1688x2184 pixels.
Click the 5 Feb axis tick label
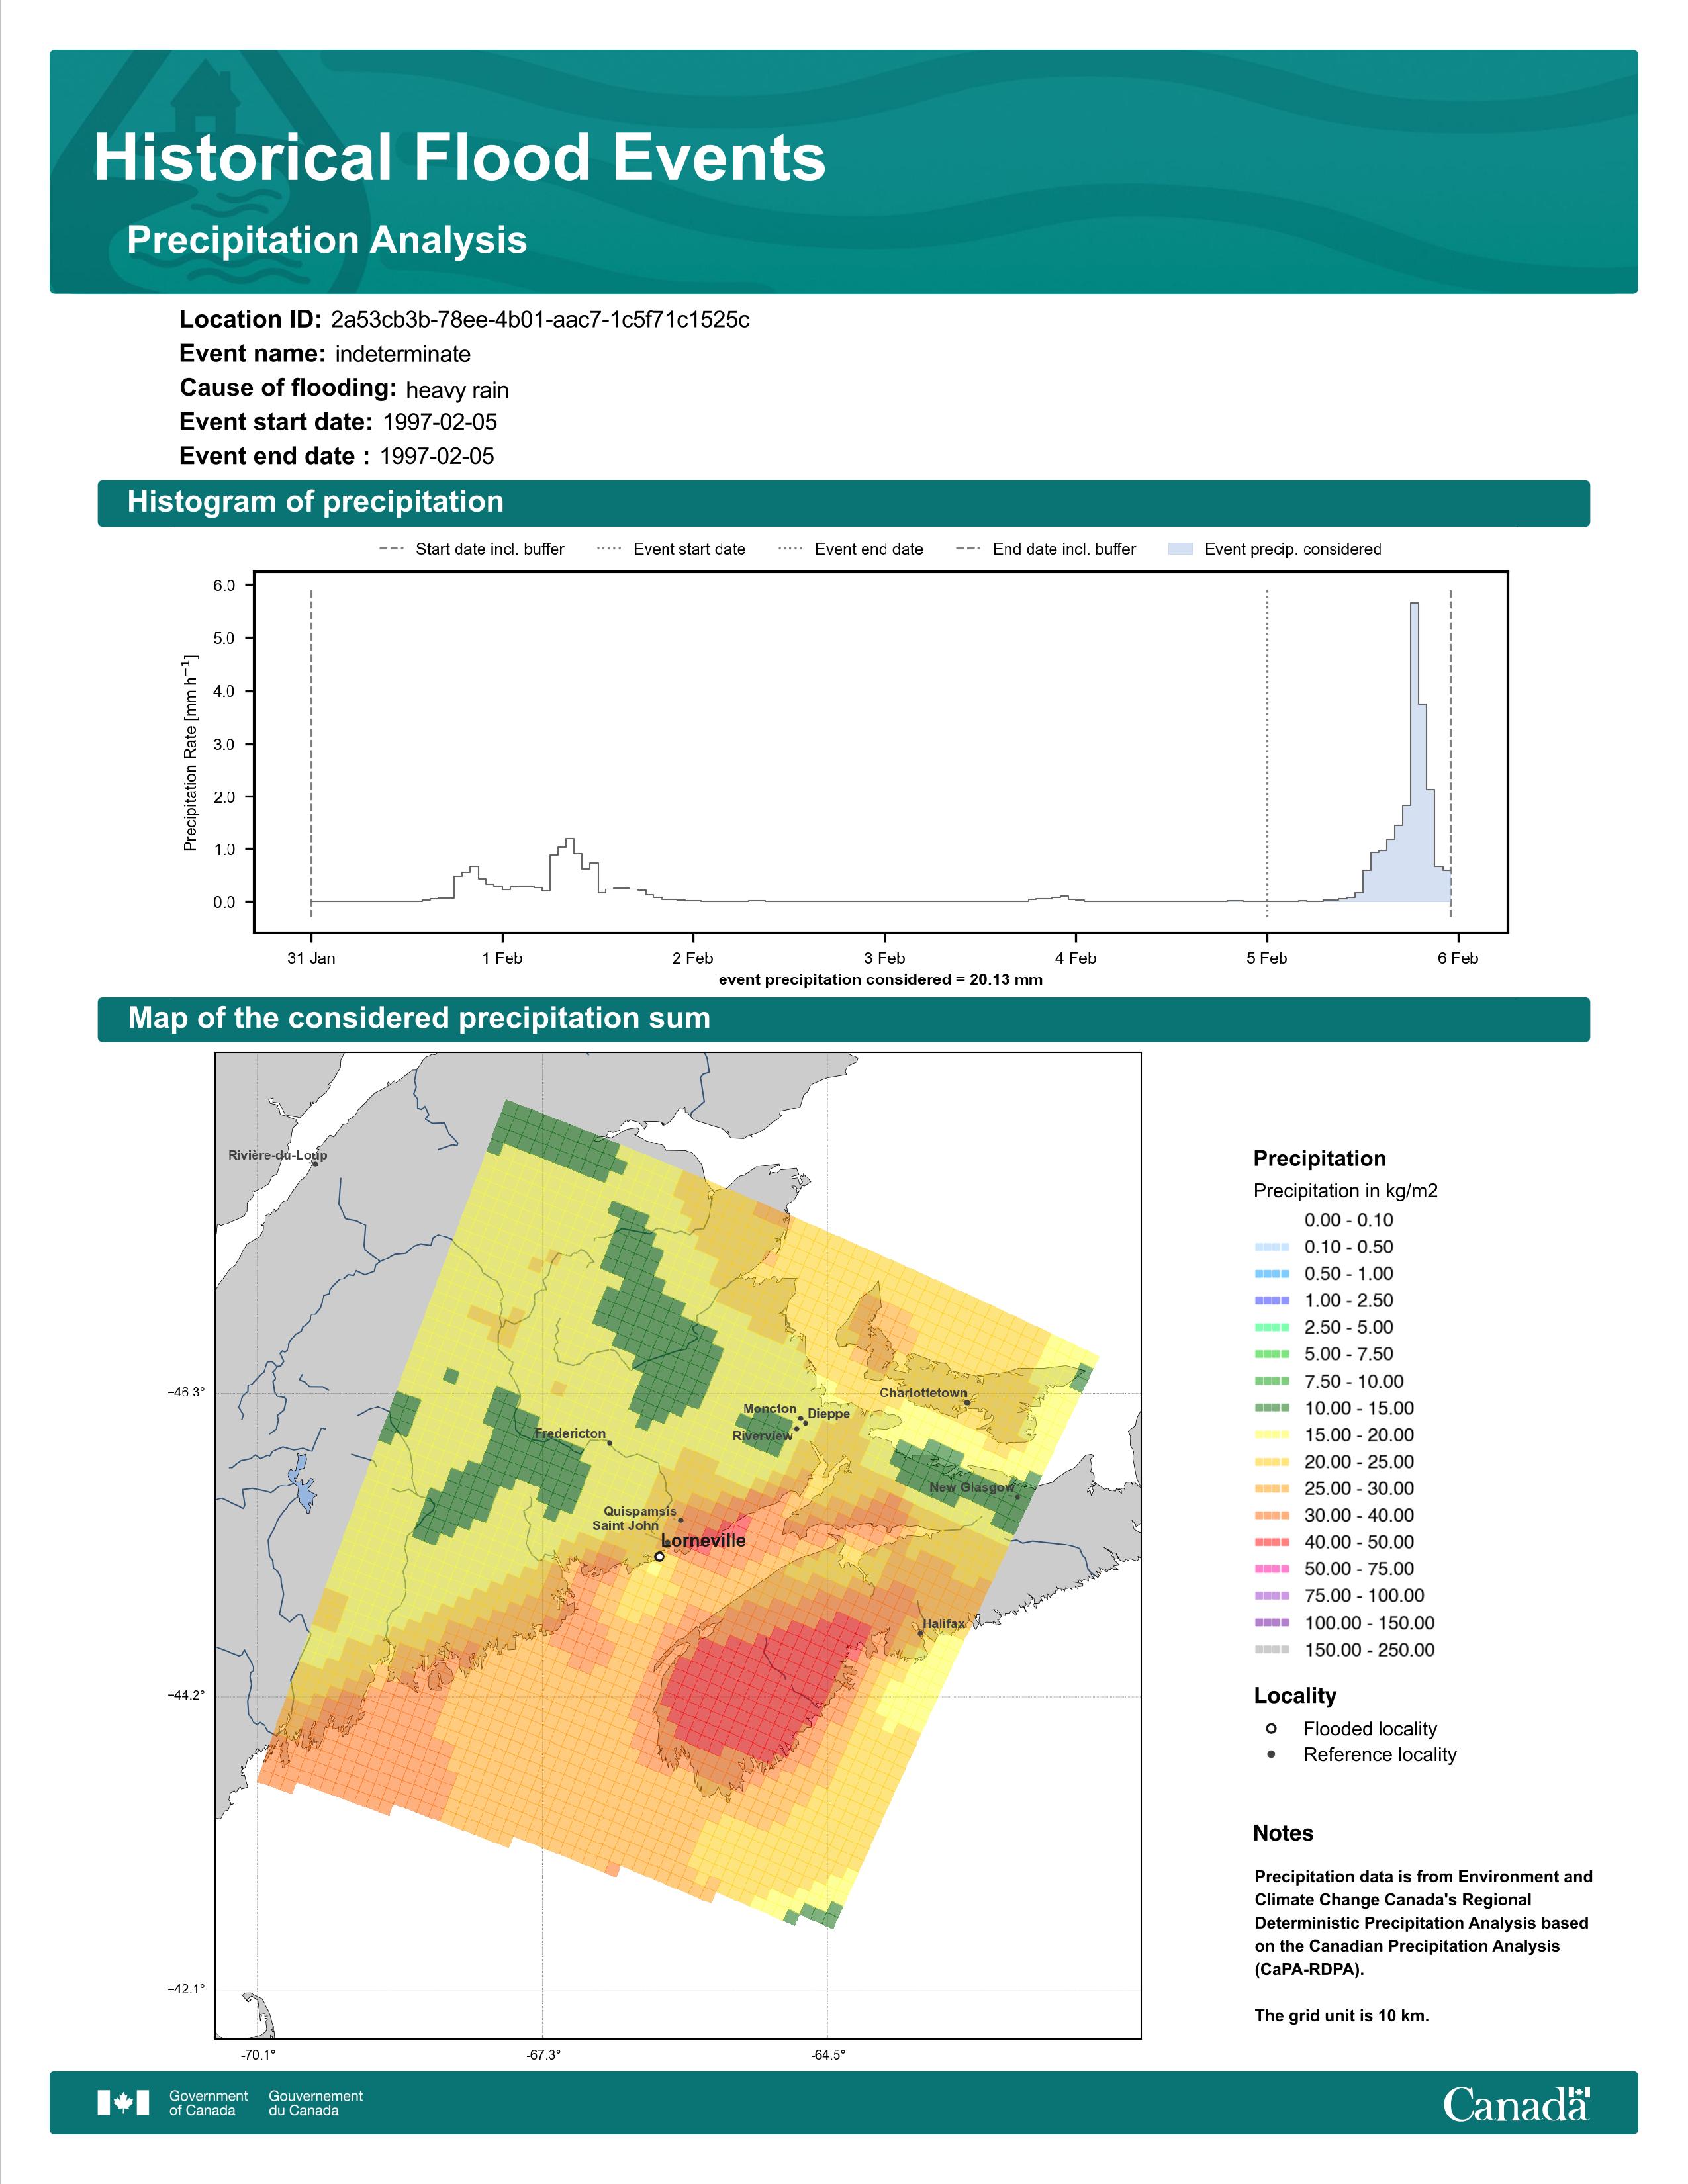(1267, 958)
